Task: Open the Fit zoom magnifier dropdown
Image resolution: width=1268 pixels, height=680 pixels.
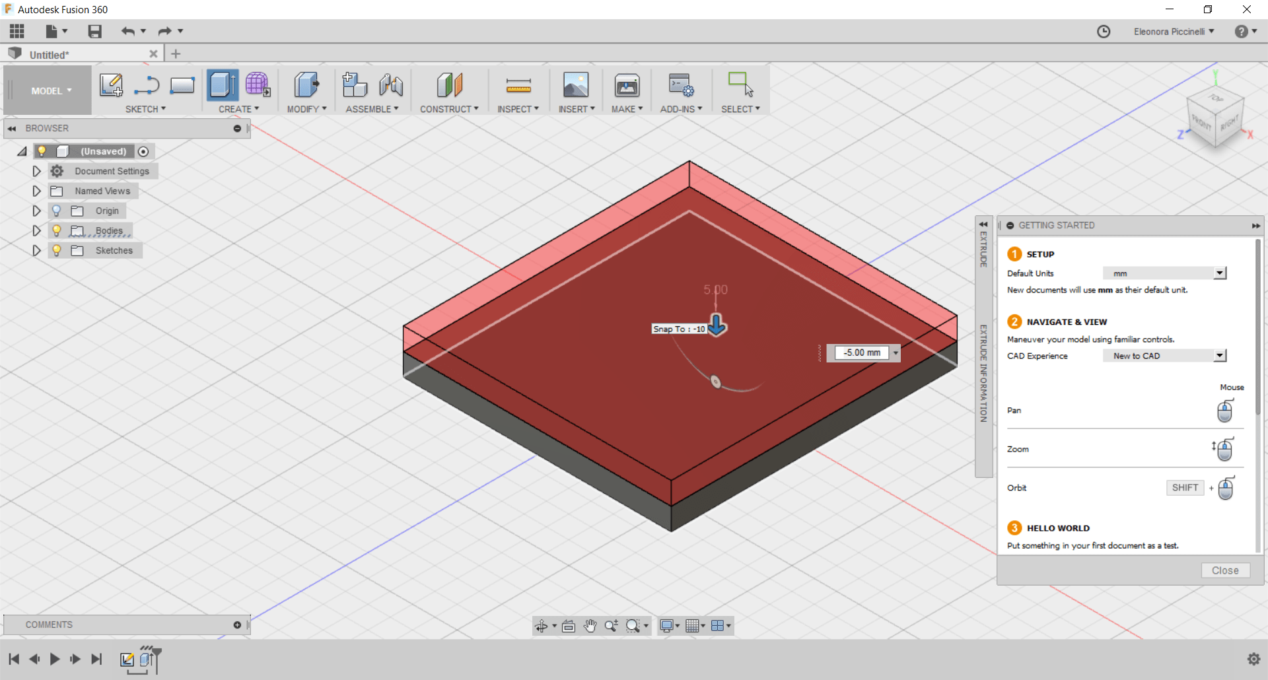Action: (x=646, y=626)
